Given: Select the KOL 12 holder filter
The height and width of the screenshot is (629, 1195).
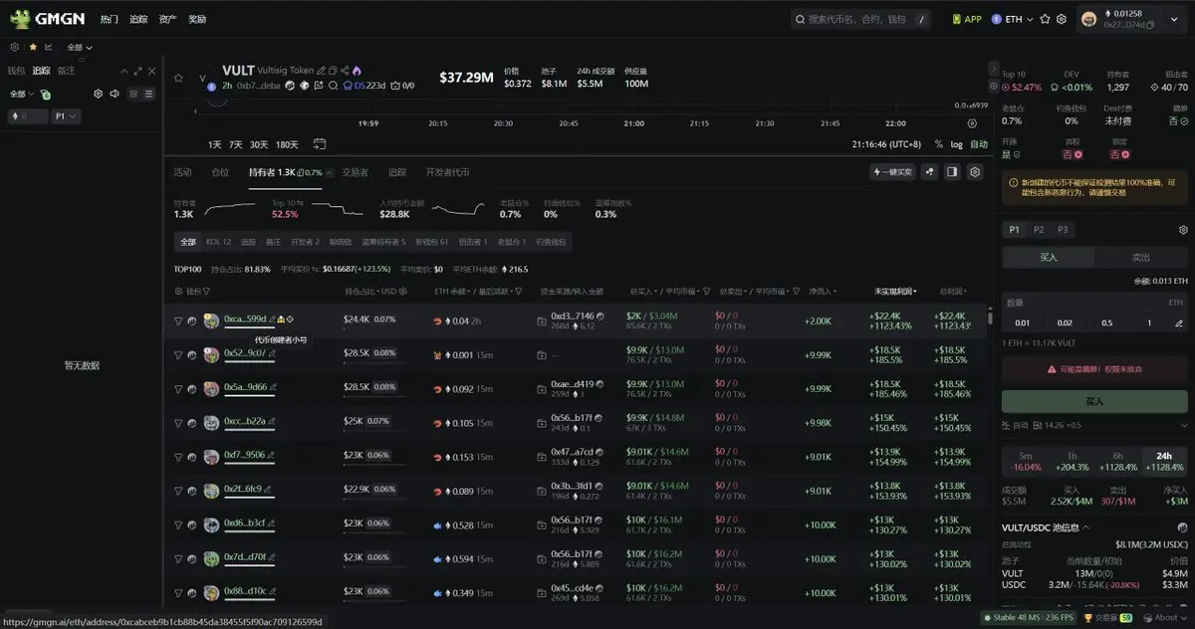Looking at the screenshot, I should (x=218, y=242).
